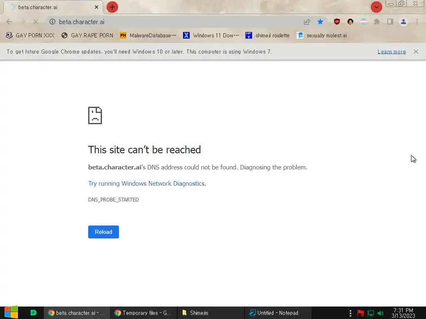Restore down the Chrome window
426x319 pixels.
point(401,4)
